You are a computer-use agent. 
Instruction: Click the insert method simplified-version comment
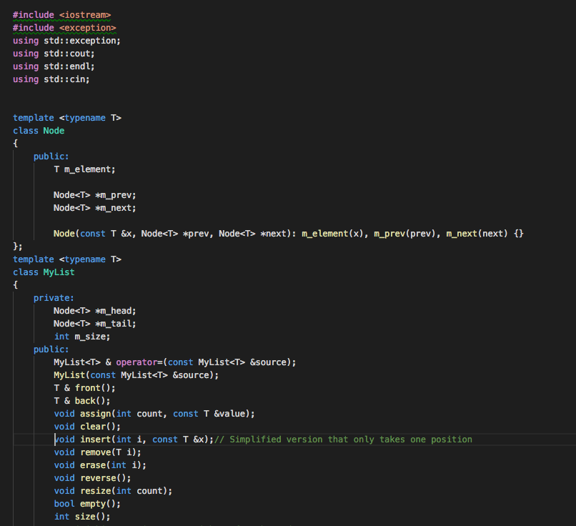343,439
